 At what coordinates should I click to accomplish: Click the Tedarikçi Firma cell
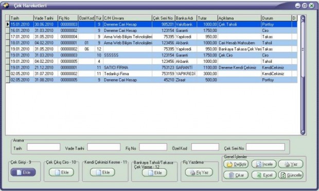(x=128, y=74)
